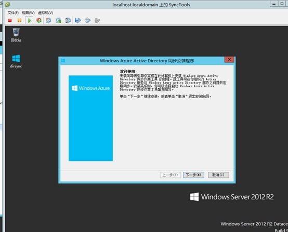Click the yellow Suspend (pause) toolbar icon
The width and height of the screenshot is (288, 232).
[19, 20]
